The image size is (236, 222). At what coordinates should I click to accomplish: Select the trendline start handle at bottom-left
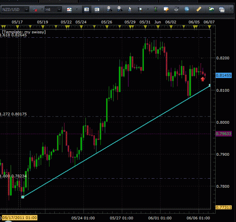click(x=23, y=197)
